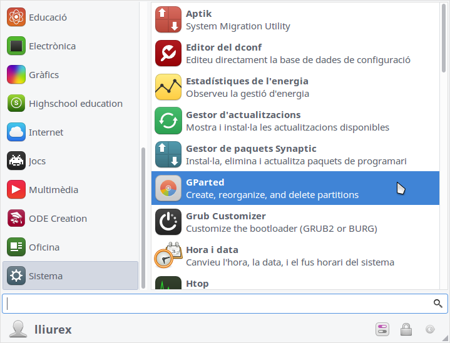This screenshot has width=450, height=343.
Task: Click the Estadístiques de l'energia icon
Action: tap(168, 87)
